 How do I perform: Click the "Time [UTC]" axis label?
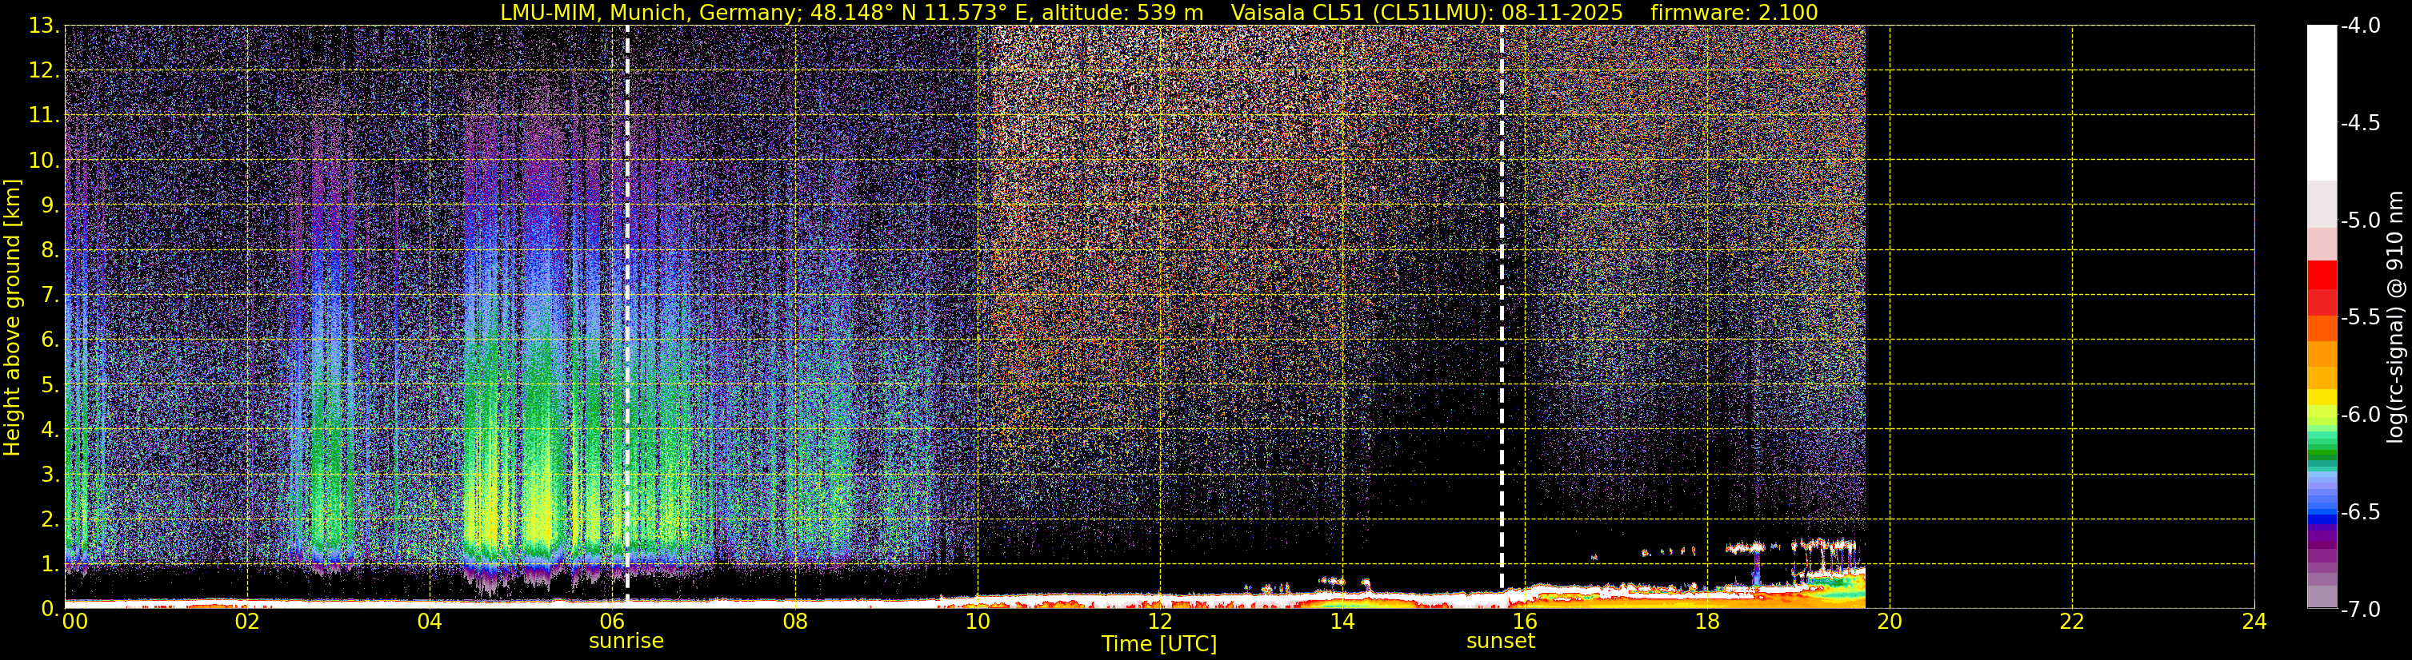(1159, 644)
